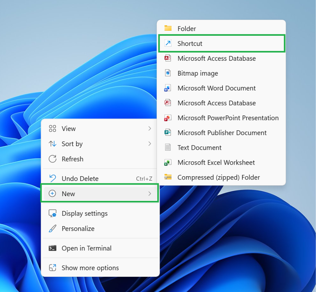Click the Personalize paintbrush icon
This screenshot has height=292, width=316.
pos(52,229)
